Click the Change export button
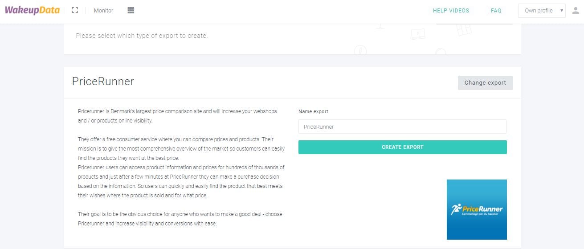This screenshot has height=249, width=584. (x=485, y=83)
